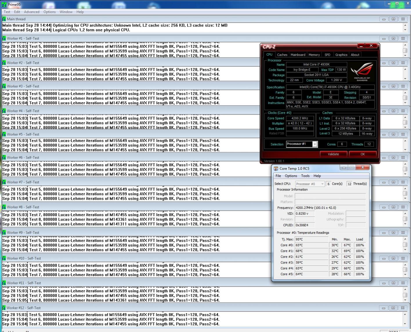Click scroll-down arrow in Worker #5 window

[x=405, y=150]
